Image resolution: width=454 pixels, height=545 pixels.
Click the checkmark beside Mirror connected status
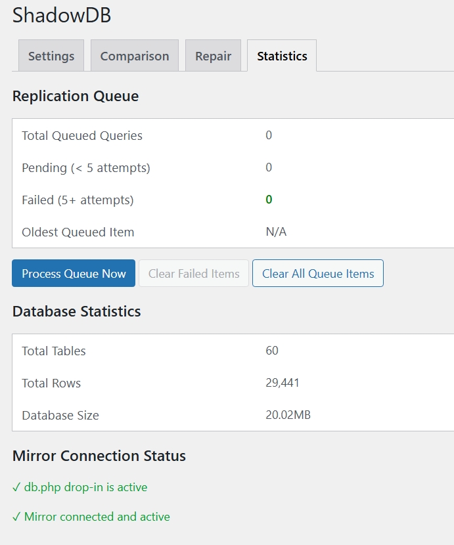click(16, 517)
